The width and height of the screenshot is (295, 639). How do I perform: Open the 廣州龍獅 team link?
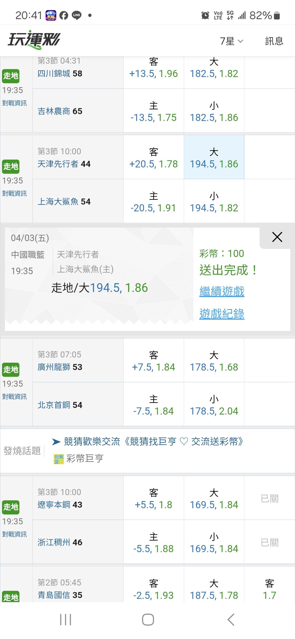(54, 367)
